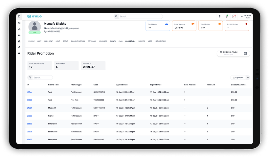
Task: Switch to the Debit tab
Action: (x=58, y=41)
